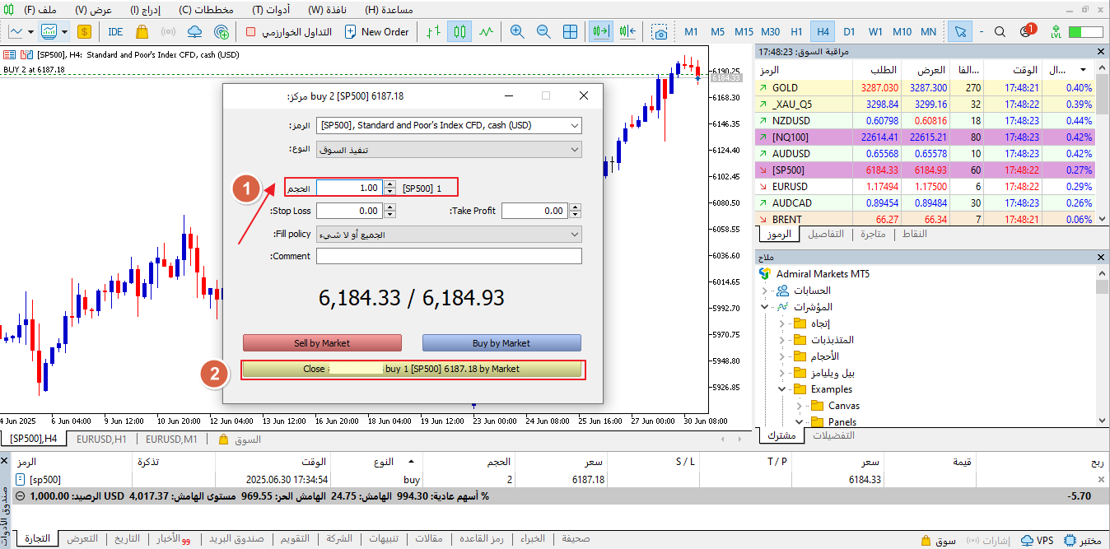This screenshot has width=1110, height=549.
Task: Switch to النقاط tab in Market Watch
Action: pos(914,234)
